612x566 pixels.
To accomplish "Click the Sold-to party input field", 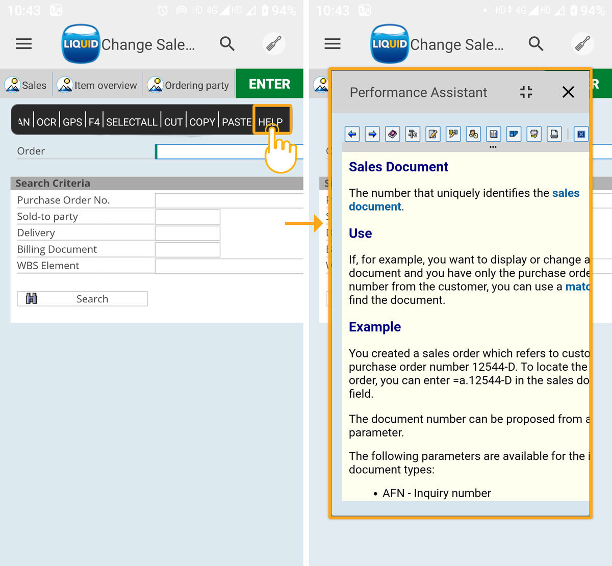I will [x=188, y=217].
